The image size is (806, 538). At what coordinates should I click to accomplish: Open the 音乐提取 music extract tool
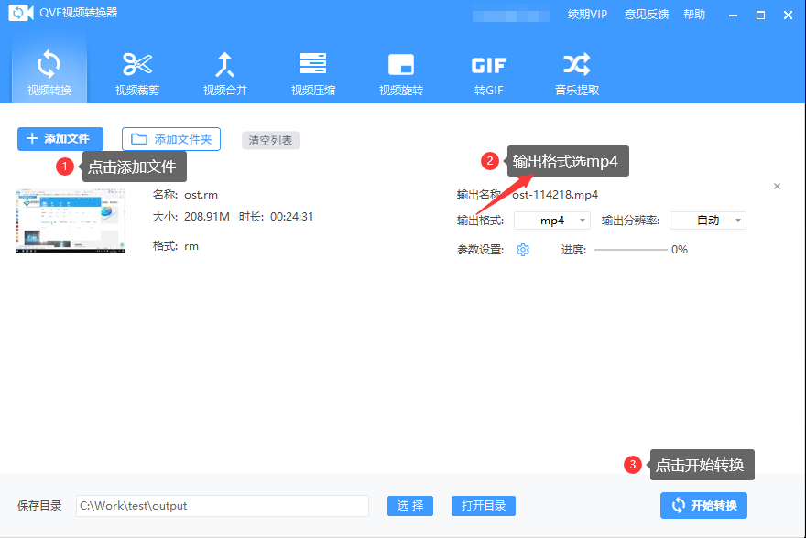pyautogui.click(x=577, y=72)
